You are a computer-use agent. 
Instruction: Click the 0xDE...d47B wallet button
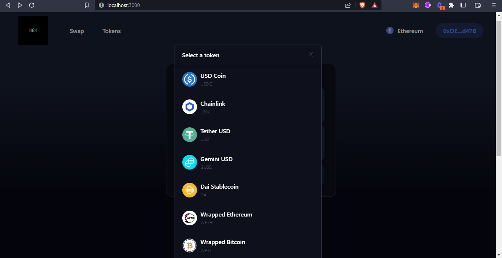tap(459, 30)
